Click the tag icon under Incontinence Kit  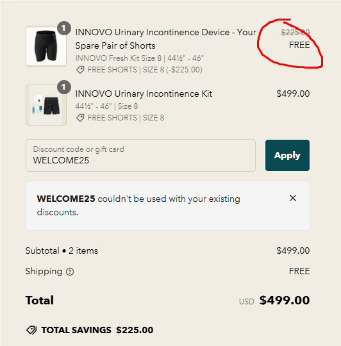tap(80, 118)
